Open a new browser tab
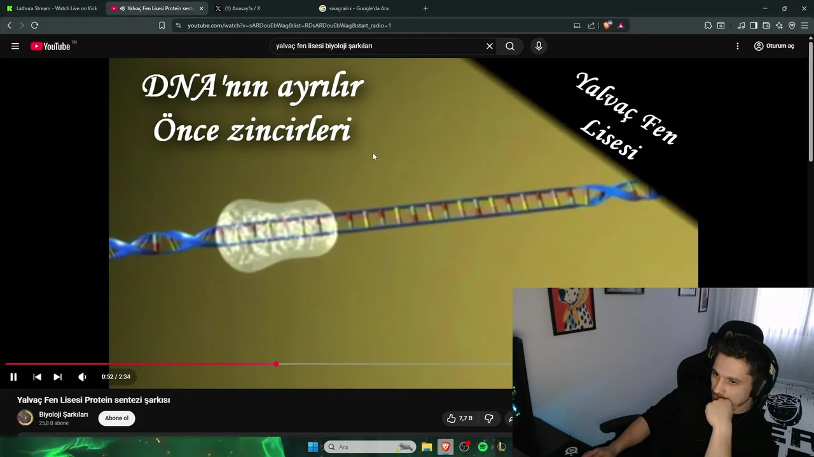Screen dimensions: 814x457 click(x=425, y=8)
